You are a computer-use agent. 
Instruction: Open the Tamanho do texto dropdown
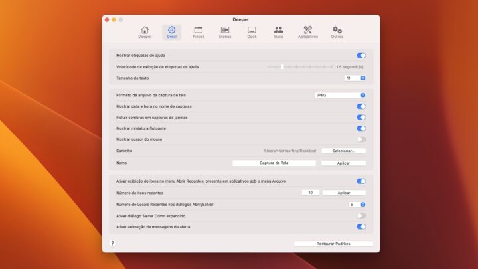coord(355,78)
